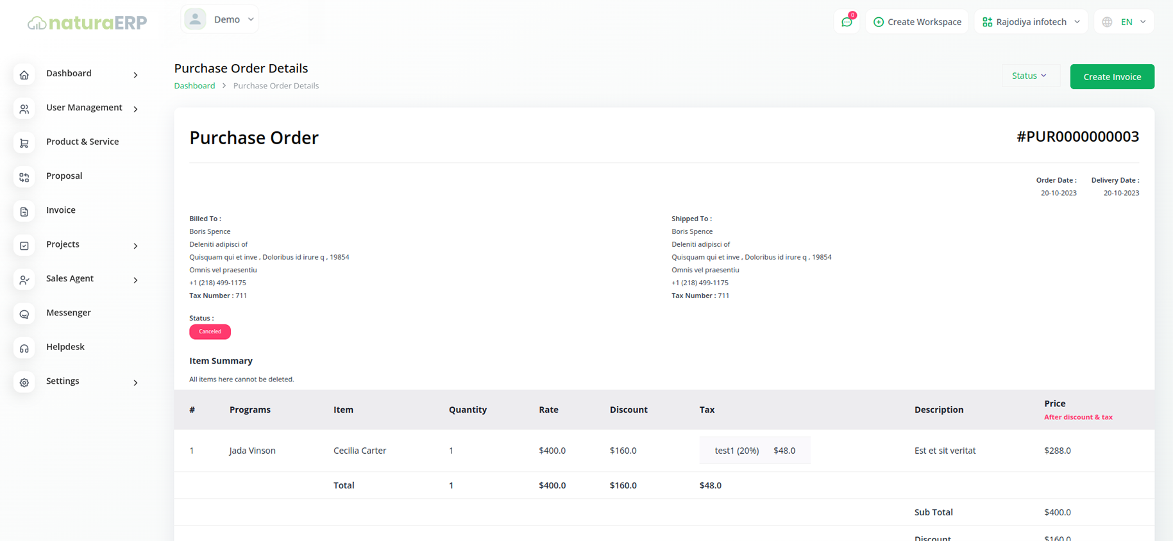Click the After discount & tax note

(1078, 417)
